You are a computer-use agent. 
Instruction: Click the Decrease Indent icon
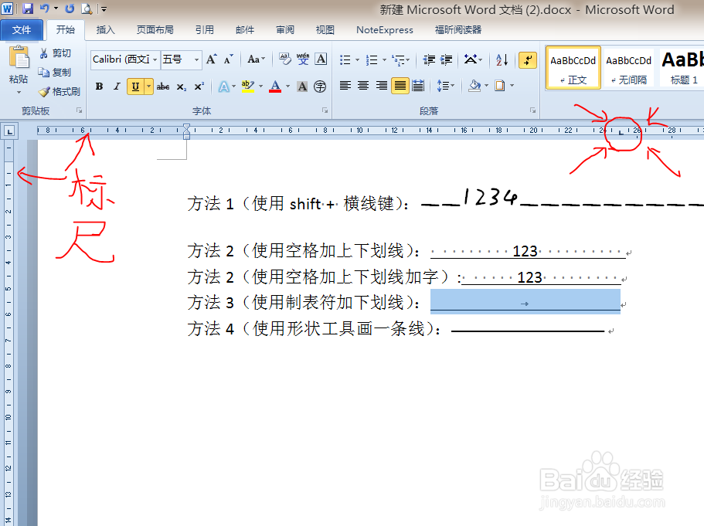tap(430, 60)
